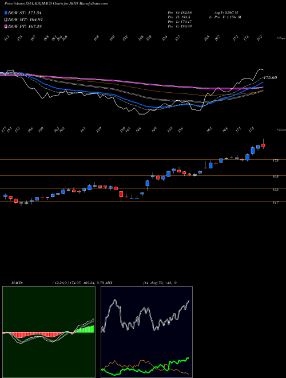The image size is (286, 378).
Task: Click the 'Pre H: 185.8' high value
Action: [179, 17]
